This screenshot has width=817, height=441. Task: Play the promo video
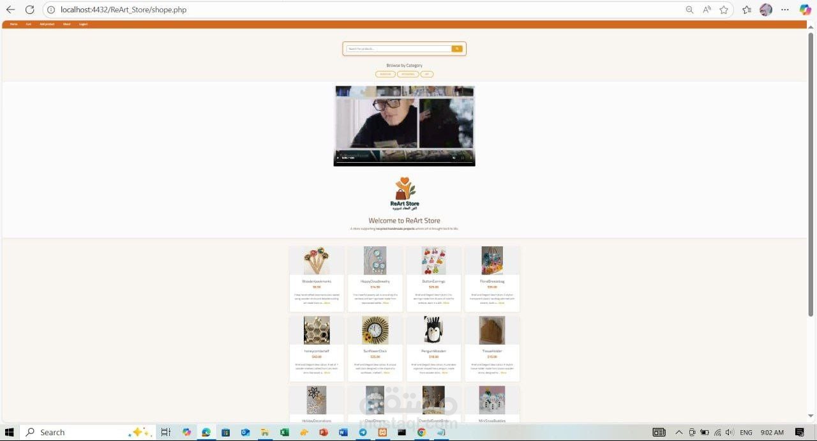(338, 158)
